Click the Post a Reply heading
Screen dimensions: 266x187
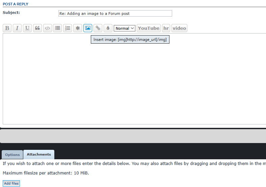16,4
